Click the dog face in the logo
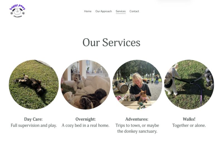The height and width of the screenshot is (141, 223). pyautogui.click(x=17, y=11)
